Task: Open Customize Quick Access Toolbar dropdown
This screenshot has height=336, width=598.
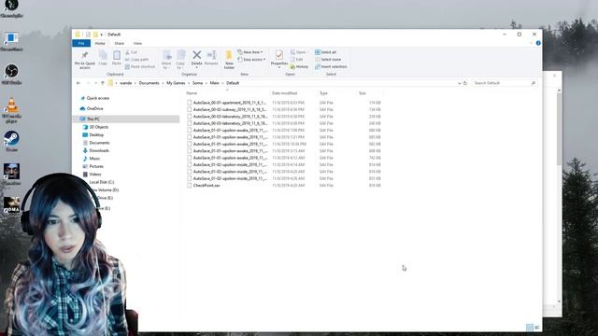Action: (x=102, y=35)
